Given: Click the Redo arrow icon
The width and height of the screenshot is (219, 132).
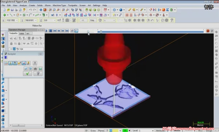Looking at the screenshot, I should pyautogui.click(x=34, y=10).
